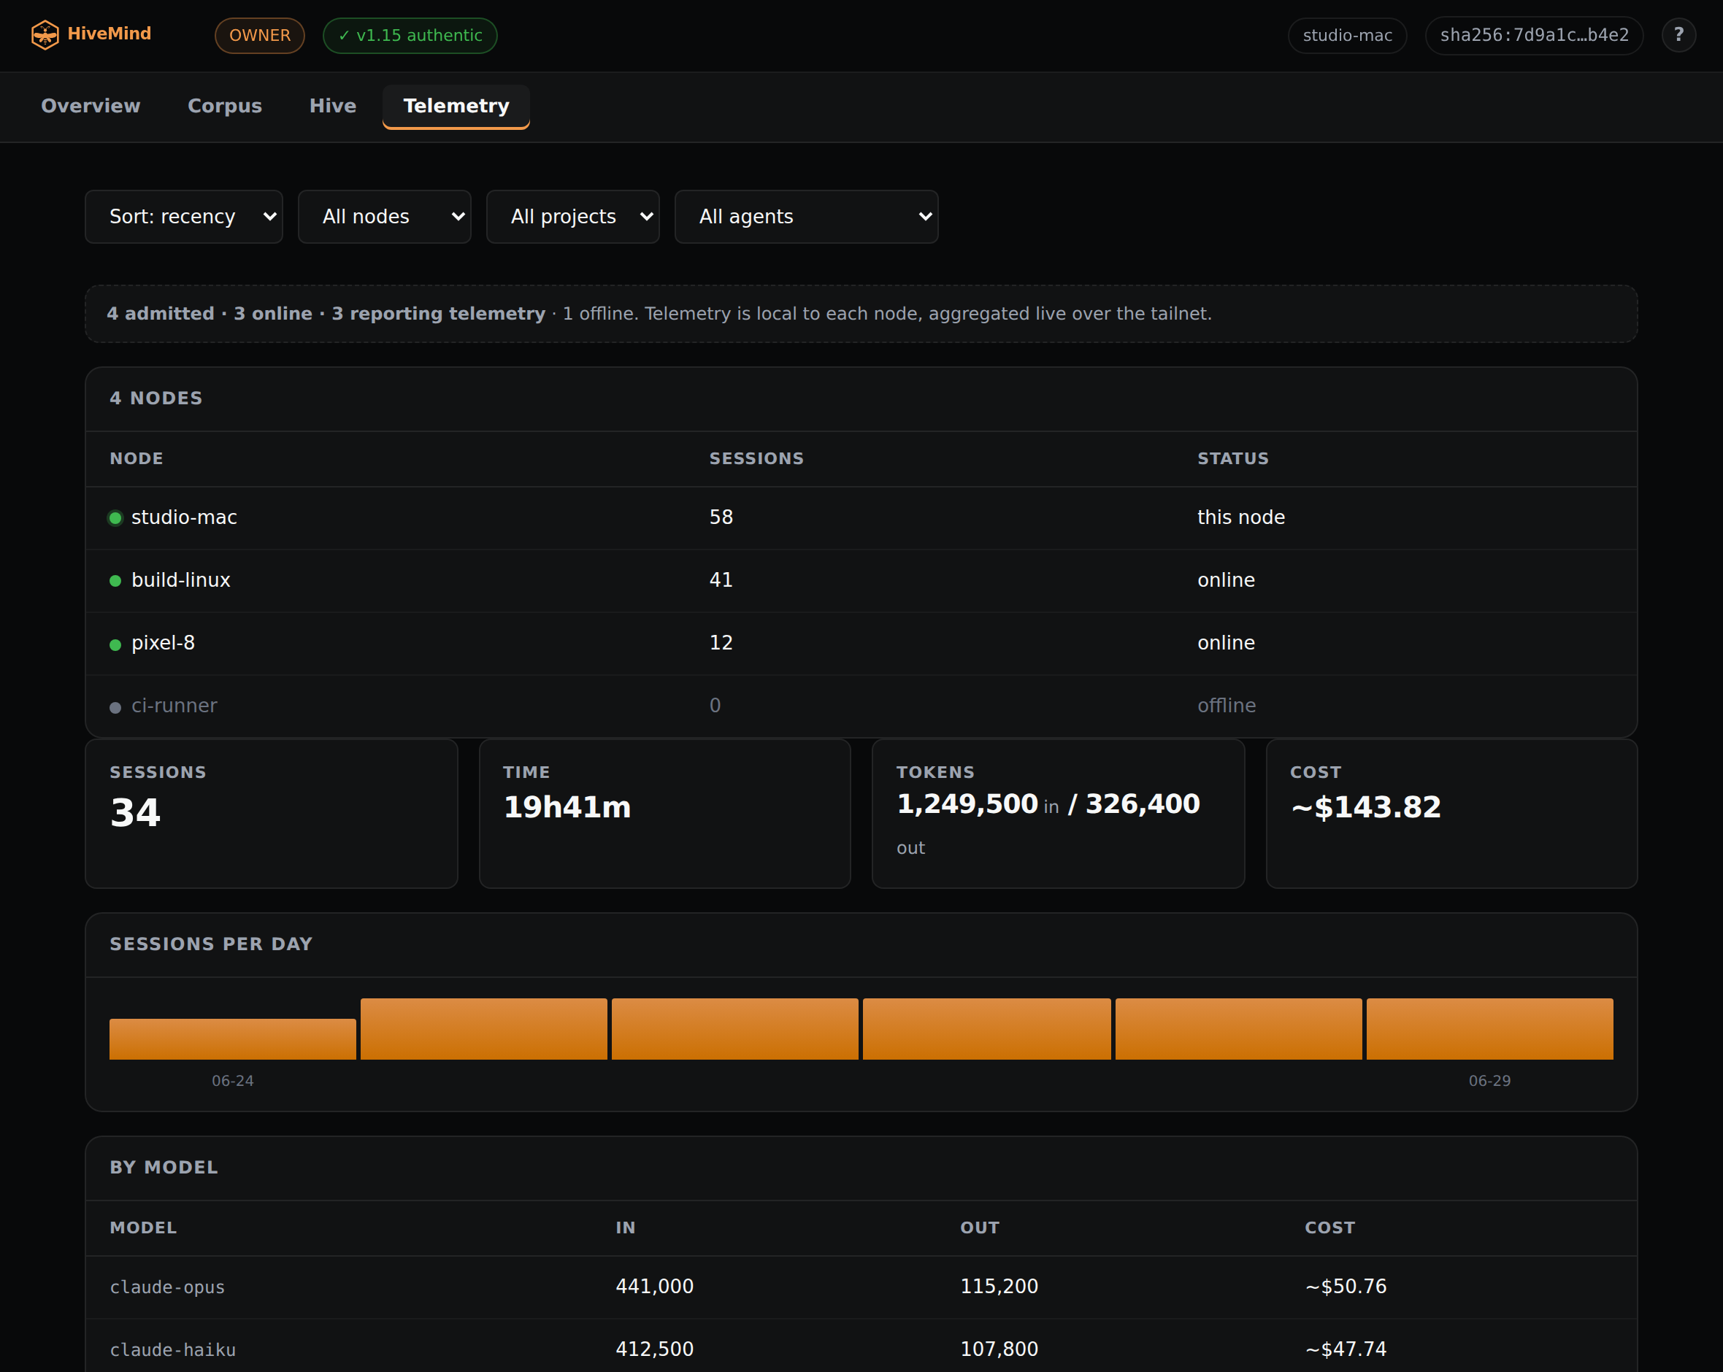
Task: Switch to the Hive tab
Action: pos(332,106)
